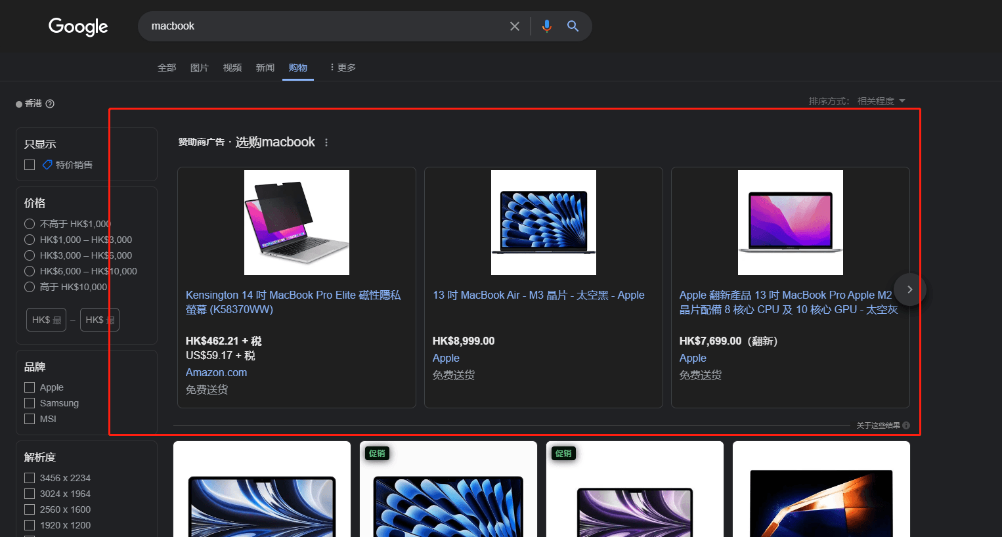
Task: Click the HK$7,699.00 (翻新) price text
Action: (x=728, y=341)
